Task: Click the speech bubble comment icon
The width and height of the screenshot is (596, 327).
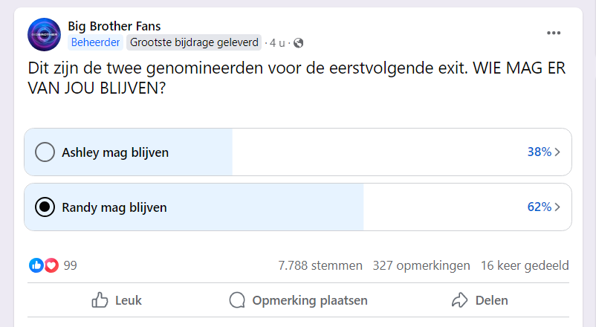Action: 237,300
